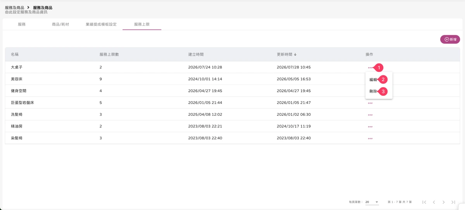Choose 刪除 from the popup menu
This screenshot has width=465, height=210.
[x=373, y=91]
